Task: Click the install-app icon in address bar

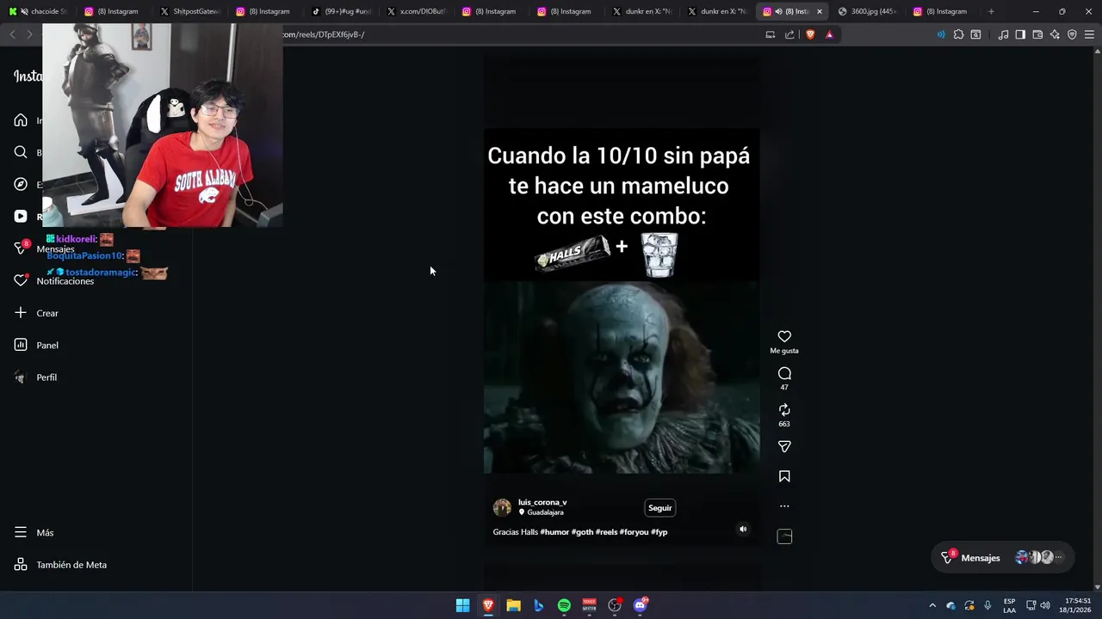Action: pyautogui.click(x=771, y=34)
